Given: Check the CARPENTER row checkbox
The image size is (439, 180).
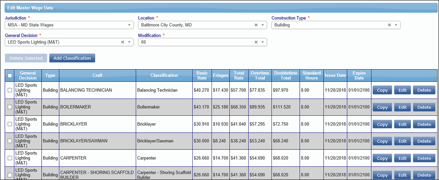Looking at the screenshot, I should click(x=10, y=158).
